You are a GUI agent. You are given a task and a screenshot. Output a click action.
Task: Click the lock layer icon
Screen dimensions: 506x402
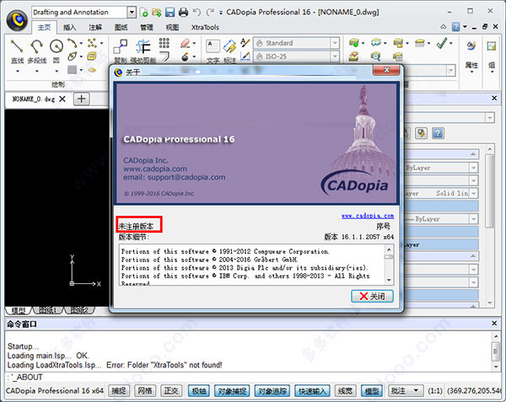pos(398,42)
